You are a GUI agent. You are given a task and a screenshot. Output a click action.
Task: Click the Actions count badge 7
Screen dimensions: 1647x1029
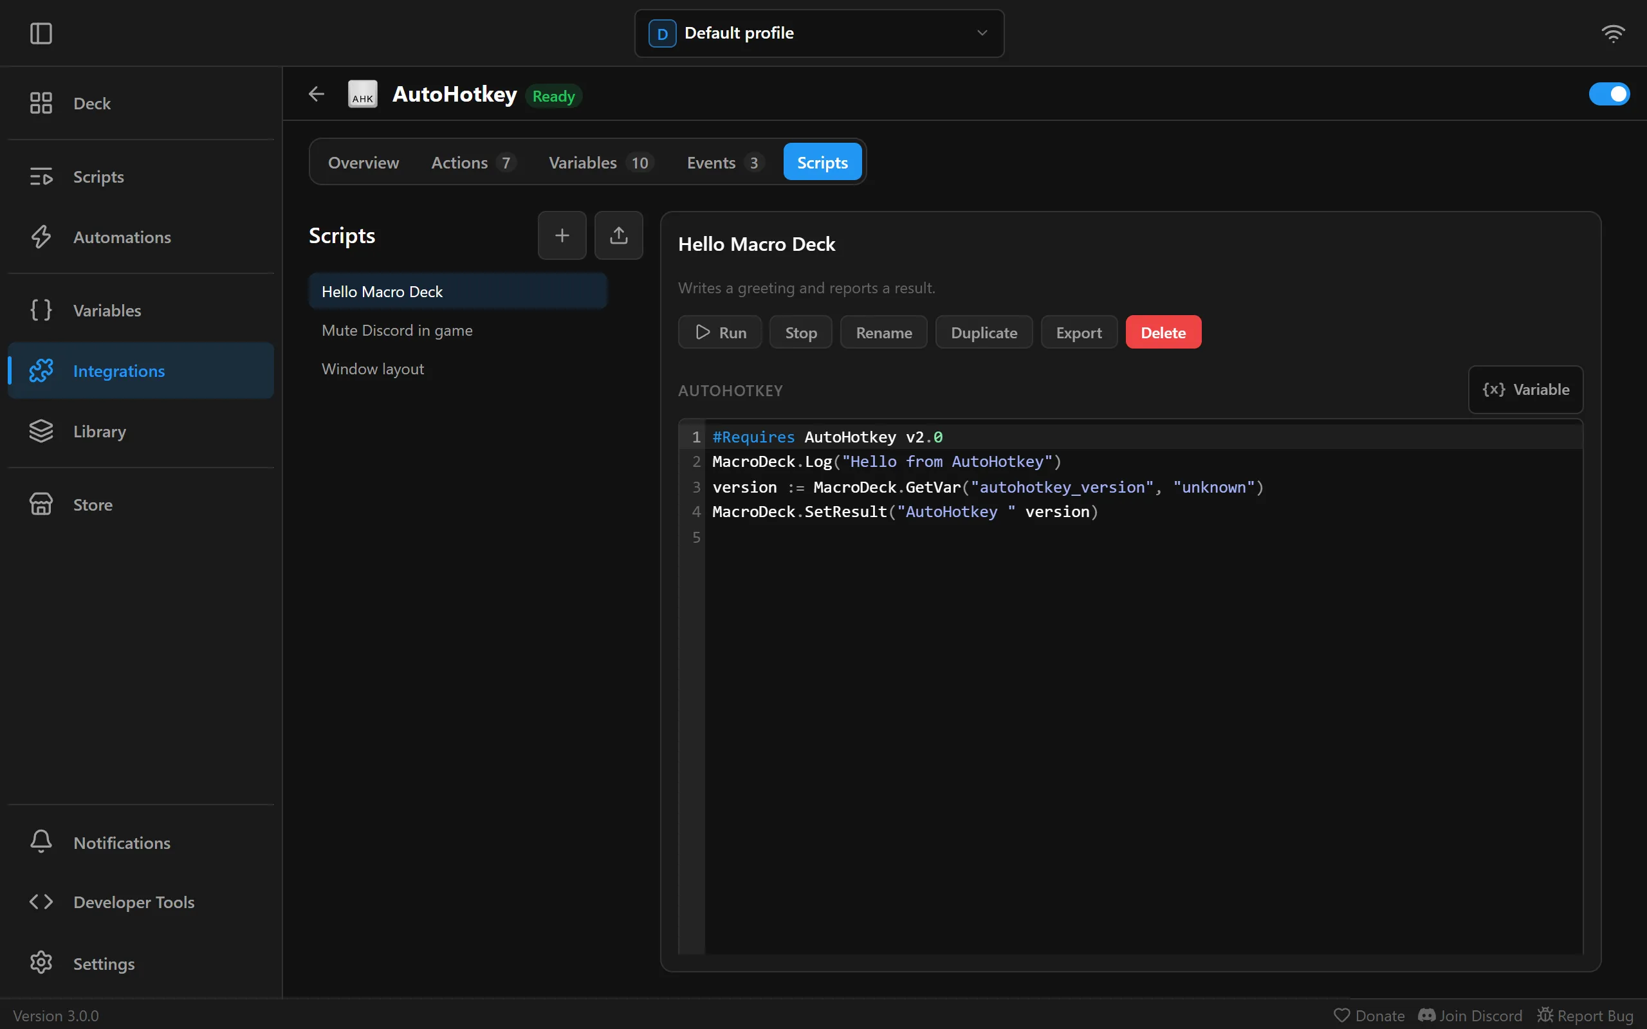click(506, 163)
